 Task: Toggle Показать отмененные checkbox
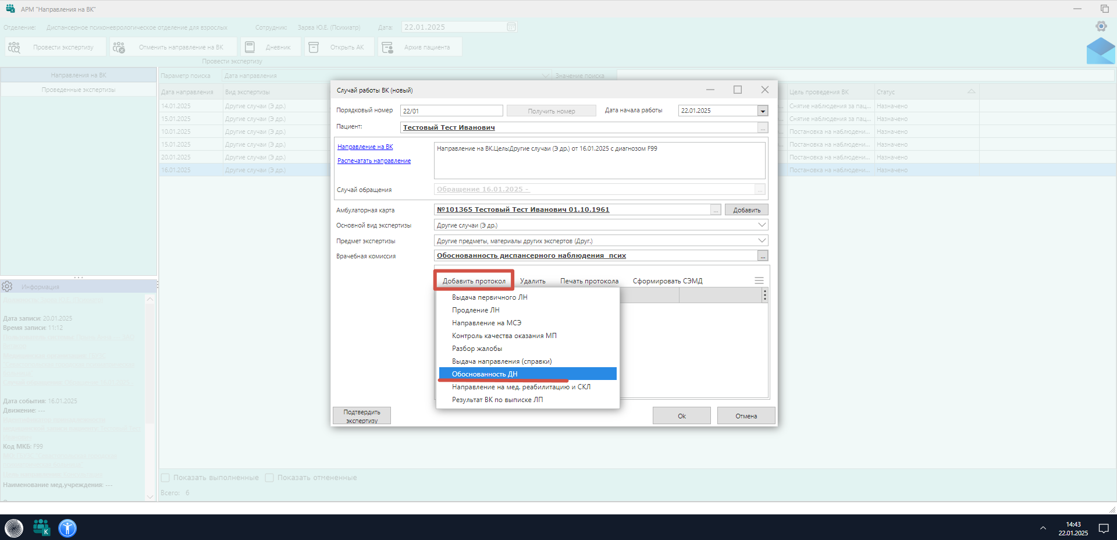point(269,478)
